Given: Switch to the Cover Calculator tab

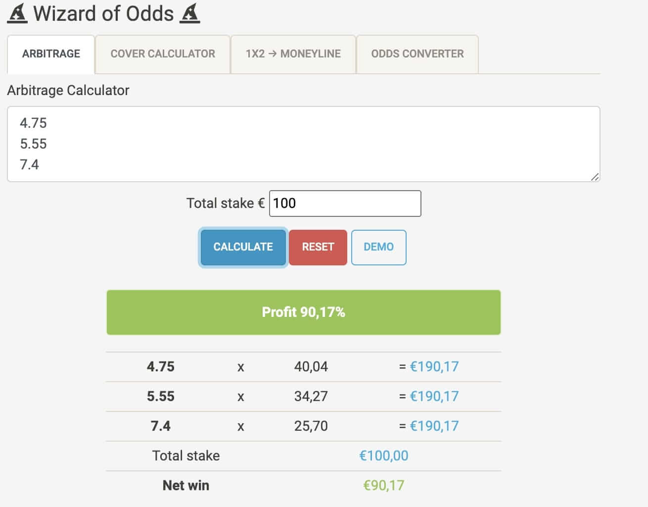Looking at the screenshot, I should [163, 54].
